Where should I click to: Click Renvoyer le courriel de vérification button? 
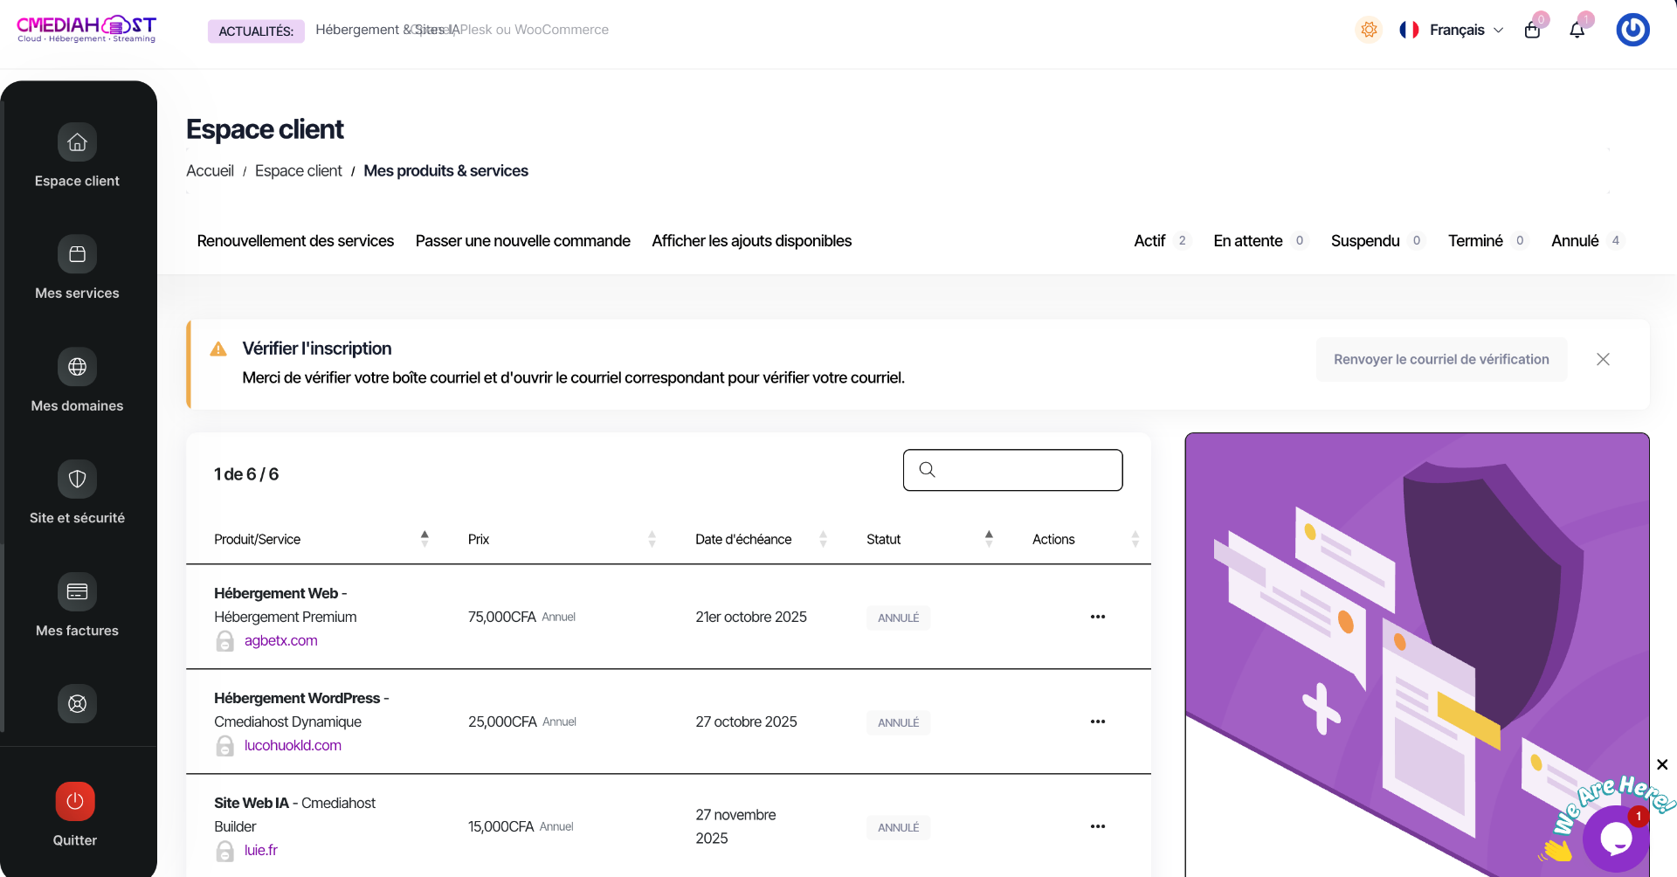tap(1441, 359)
